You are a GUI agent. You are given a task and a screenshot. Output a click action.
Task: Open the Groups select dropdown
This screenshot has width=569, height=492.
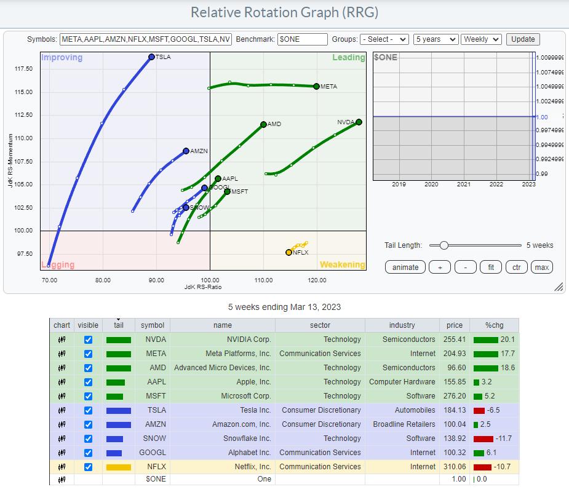click(384, 39)
